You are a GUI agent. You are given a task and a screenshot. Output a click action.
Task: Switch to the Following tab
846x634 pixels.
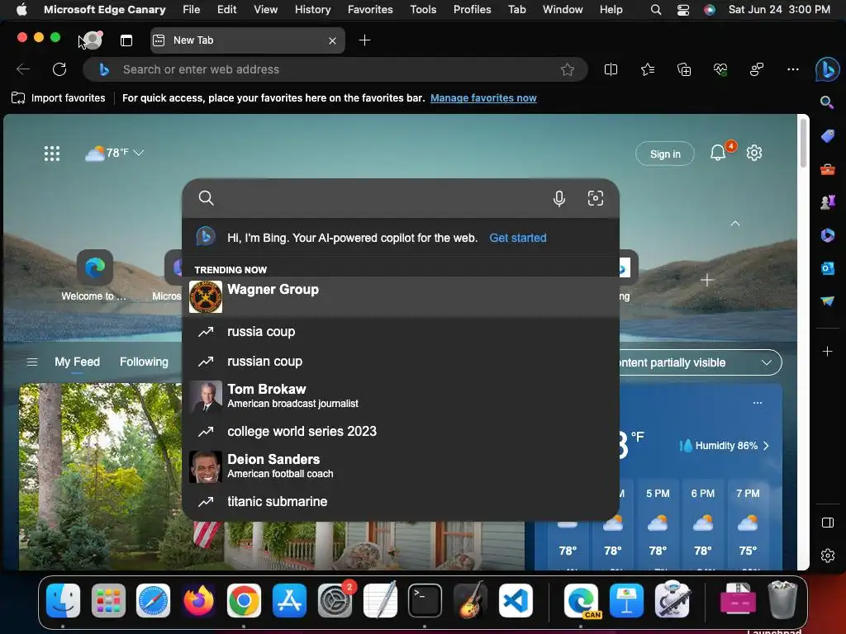pos(144,362)
